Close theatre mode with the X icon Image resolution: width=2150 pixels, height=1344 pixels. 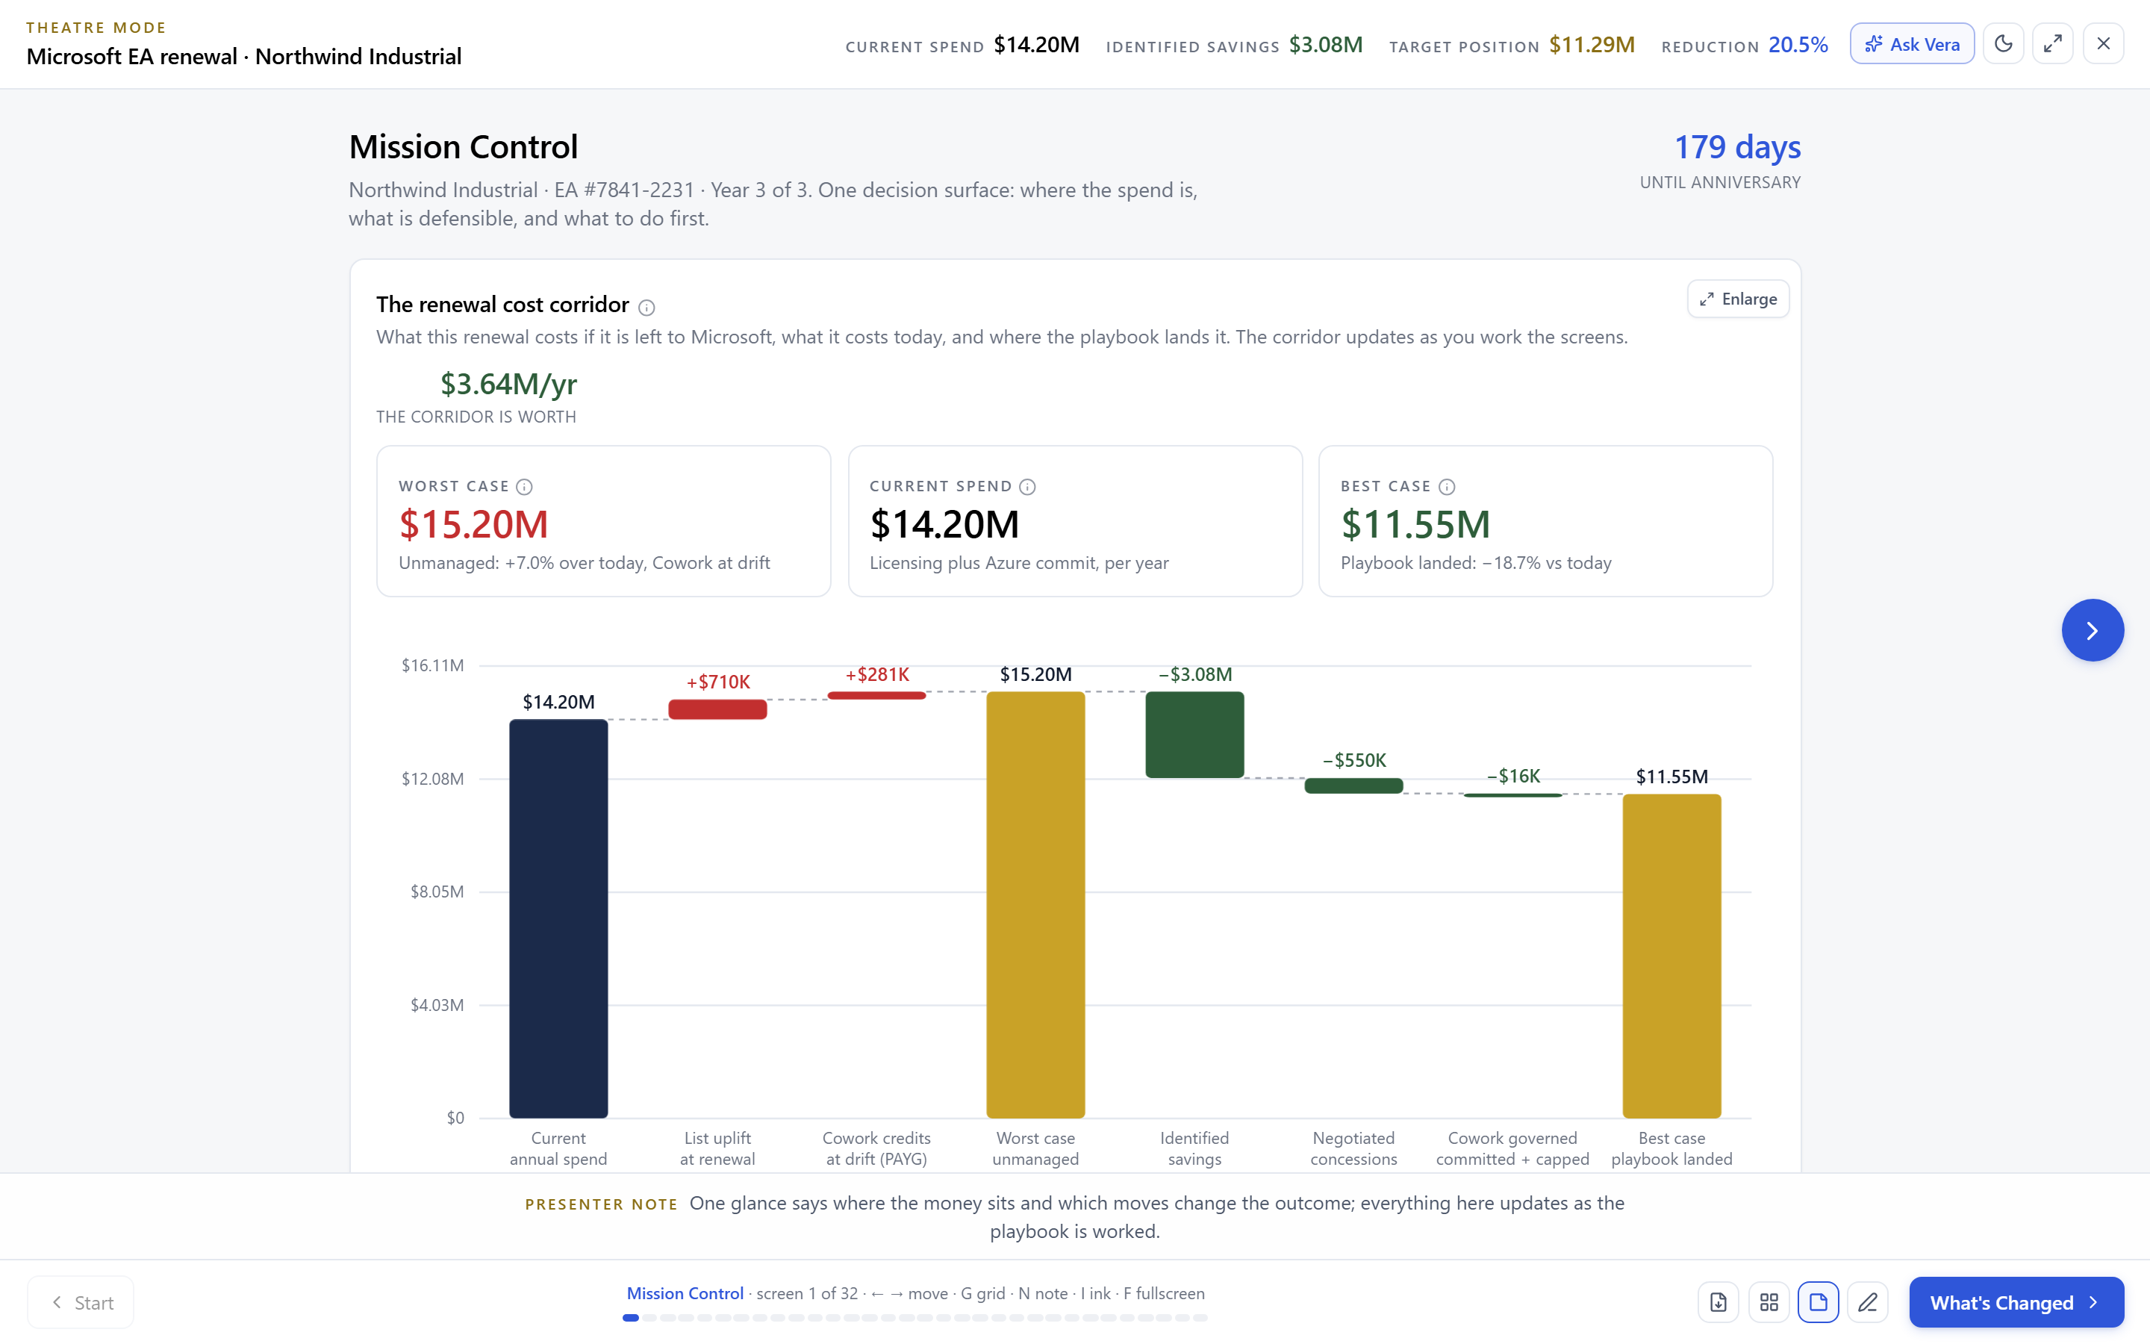pyautogui.click(x=2103, y=43)
